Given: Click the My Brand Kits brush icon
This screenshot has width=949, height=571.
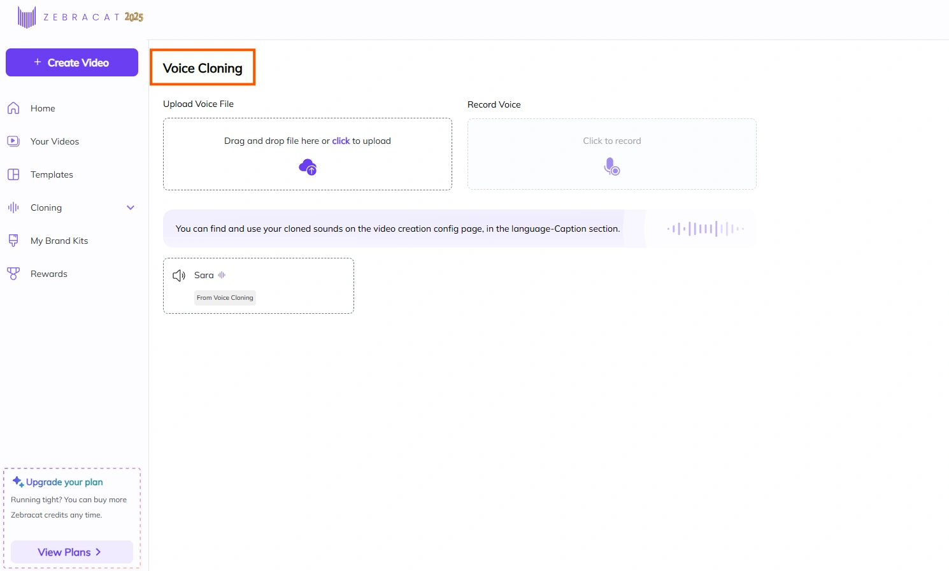Looking at the screenshot, I should point(13,241).
